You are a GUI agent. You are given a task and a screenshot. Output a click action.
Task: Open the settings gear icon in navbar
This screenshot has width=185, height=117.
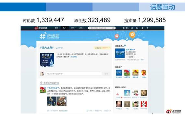tap(142, 28)
